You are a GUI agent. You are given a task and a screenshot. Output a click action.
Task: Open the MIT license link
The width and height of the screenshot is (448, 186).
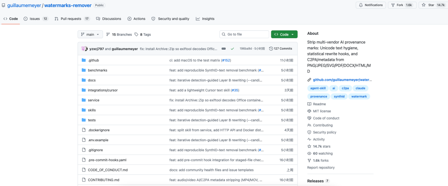(x=319, y=111)
